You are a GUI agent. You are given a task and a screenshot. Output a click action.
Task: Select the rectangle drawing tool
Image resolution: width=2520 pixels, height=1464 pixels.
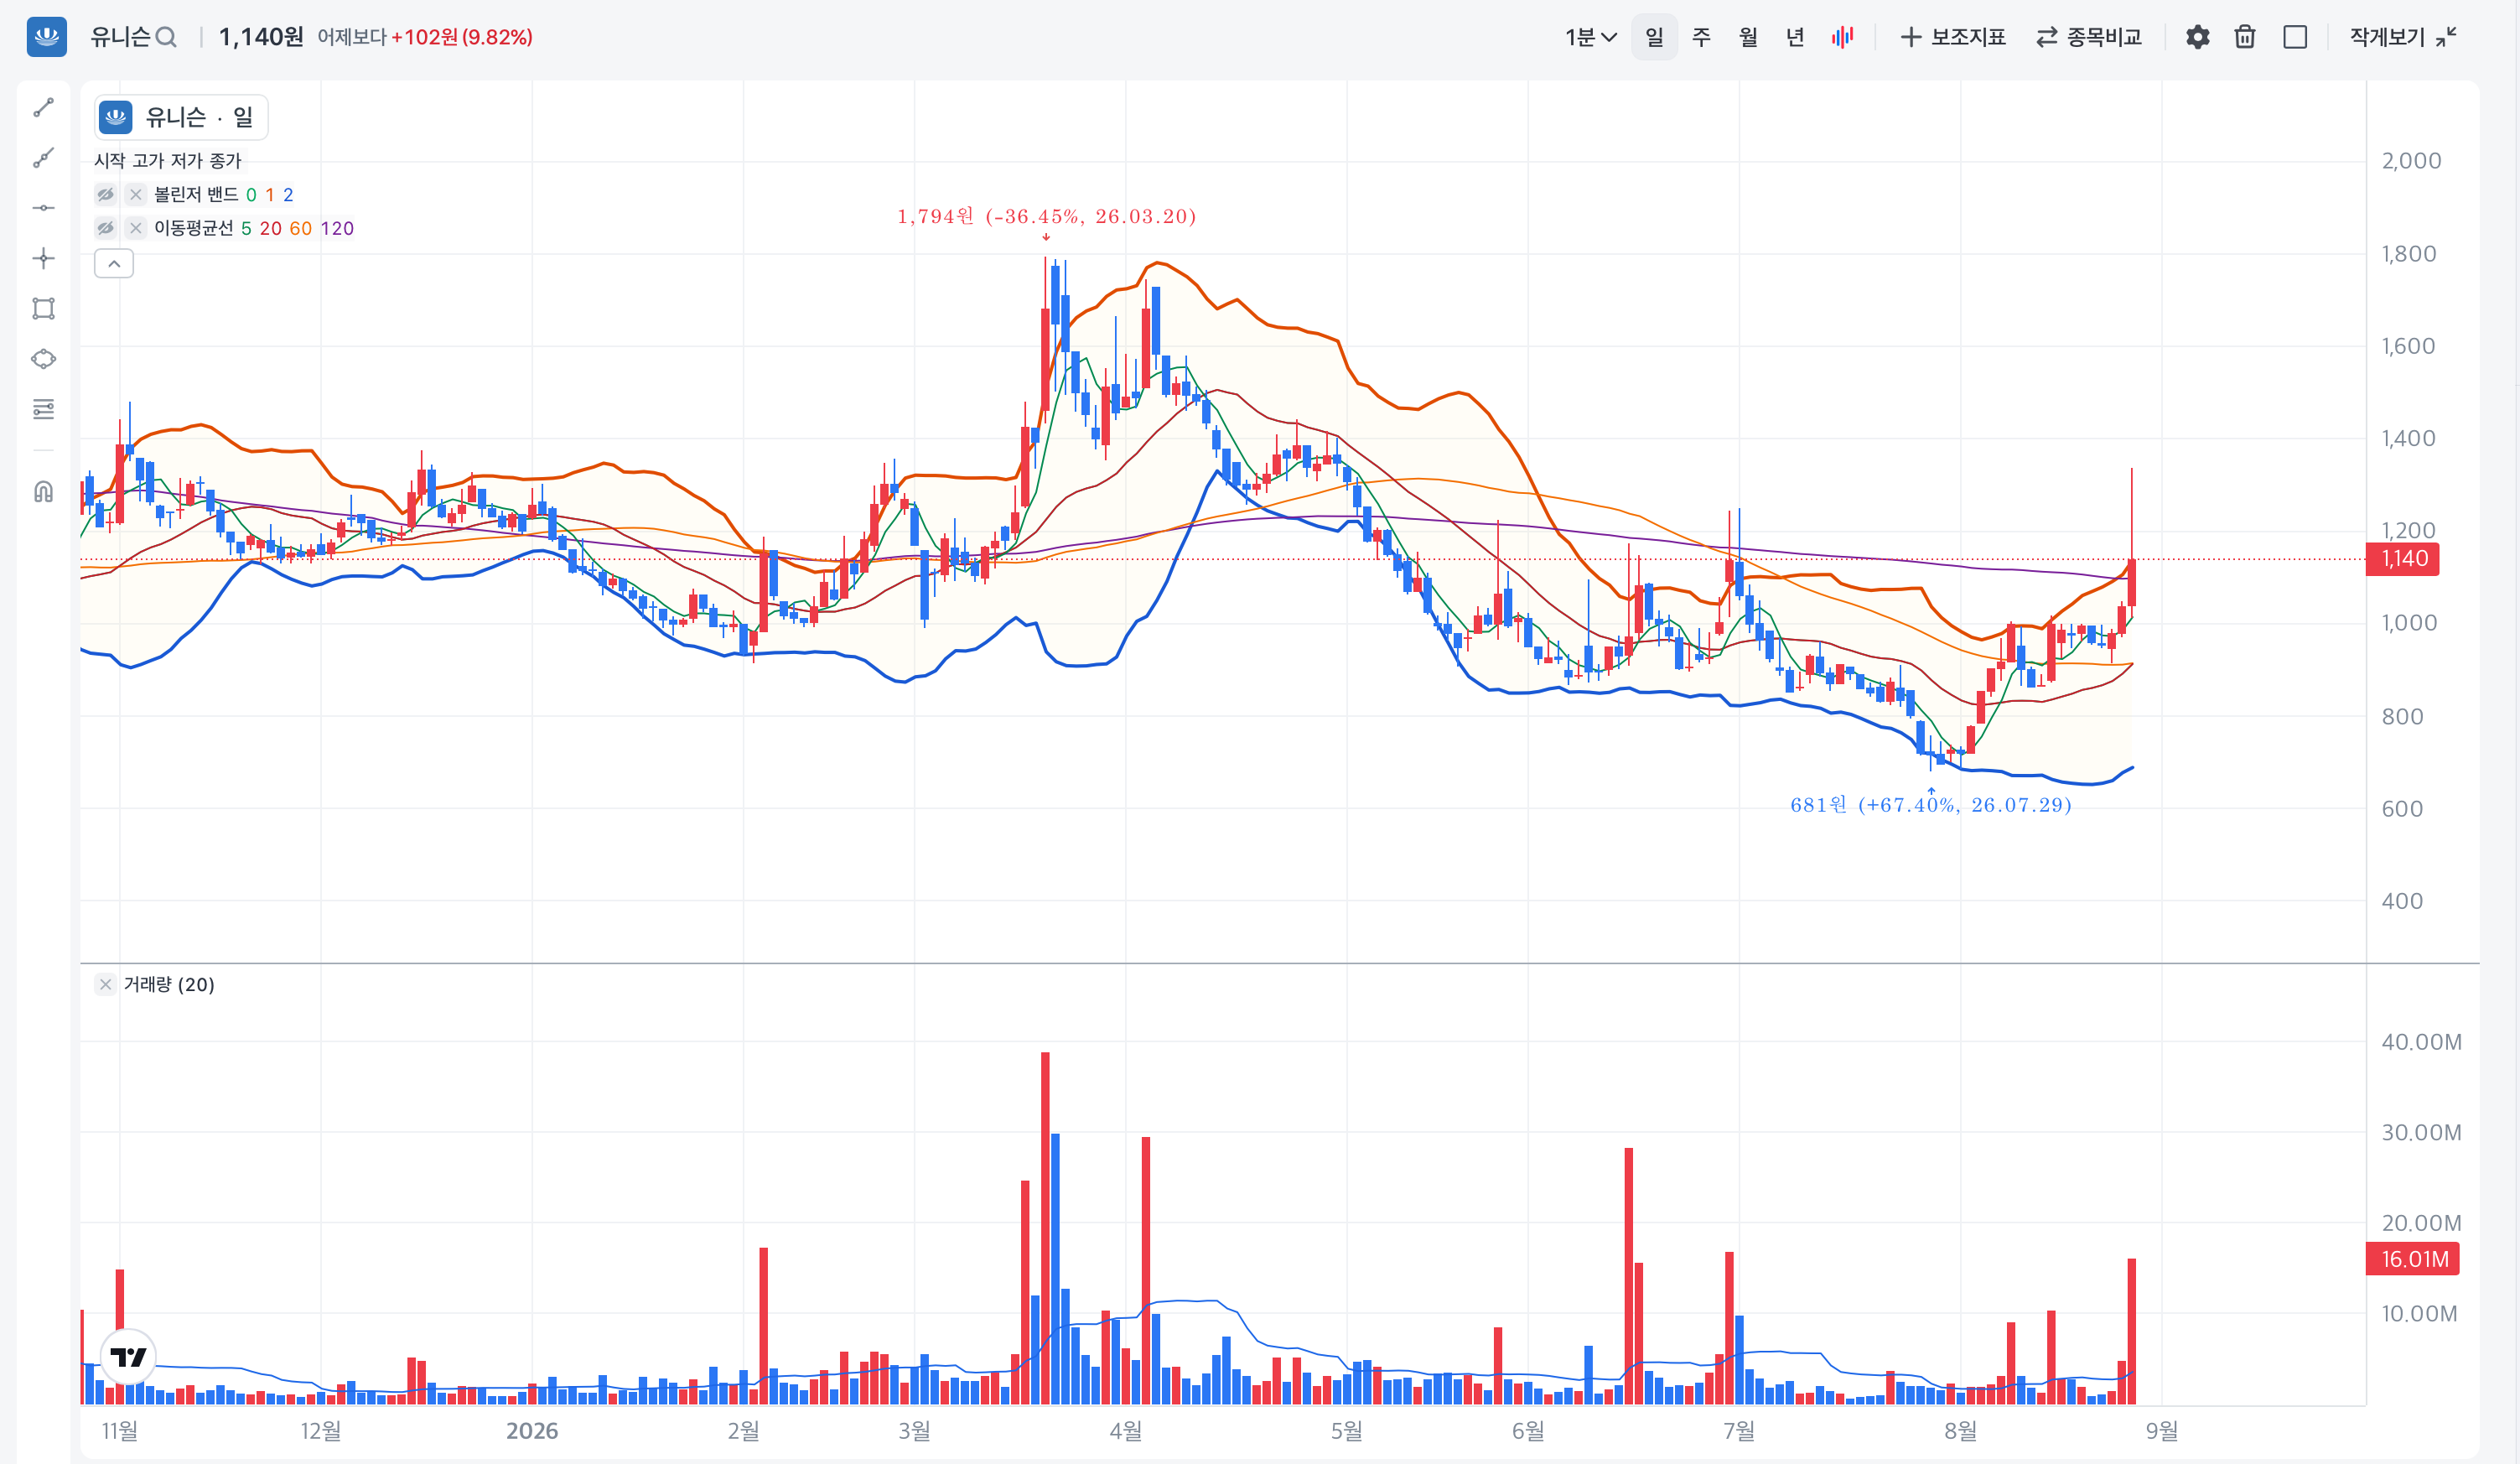tap(43, 309)
